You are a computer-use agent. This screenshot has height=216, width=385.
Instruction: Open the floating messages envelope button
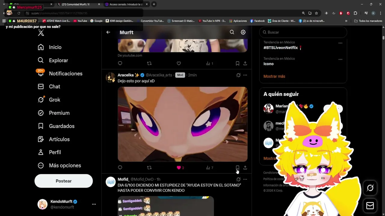pos(370,205)
